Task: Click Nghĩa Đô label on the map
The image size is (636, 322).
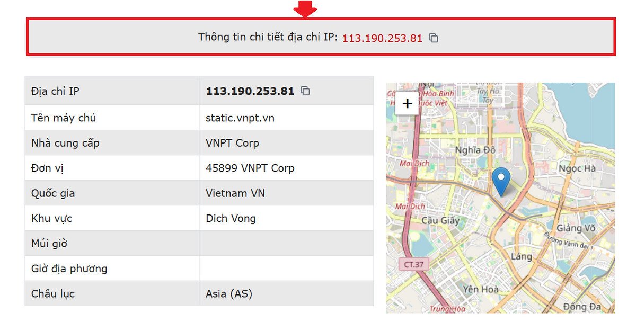Action: (475, 150)
